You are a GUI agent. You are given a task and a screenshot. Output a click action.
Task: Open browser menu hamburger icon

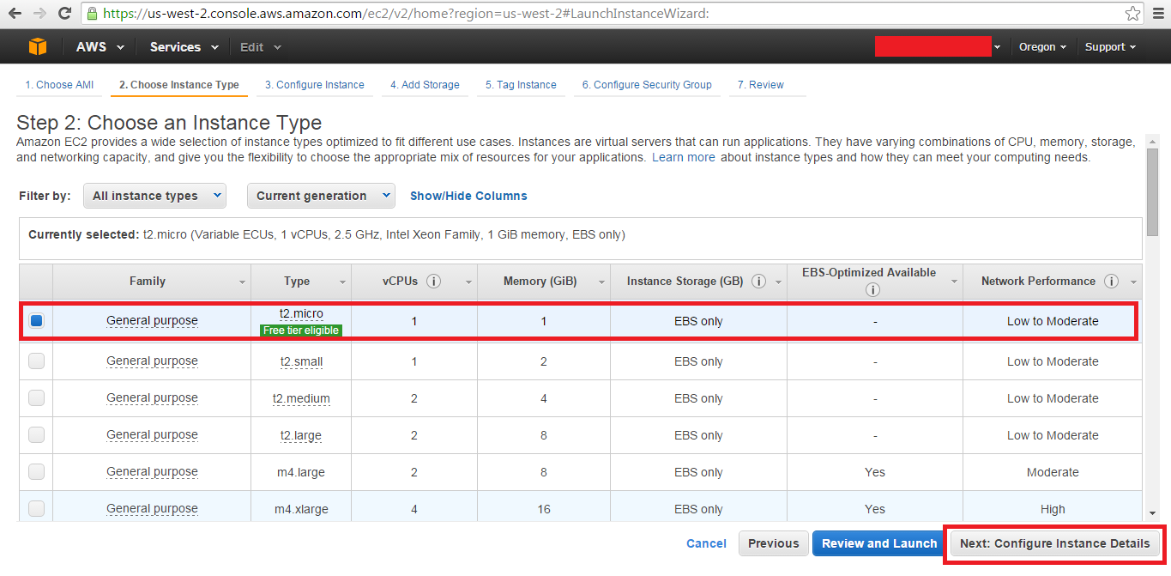tap(1157, 14)
